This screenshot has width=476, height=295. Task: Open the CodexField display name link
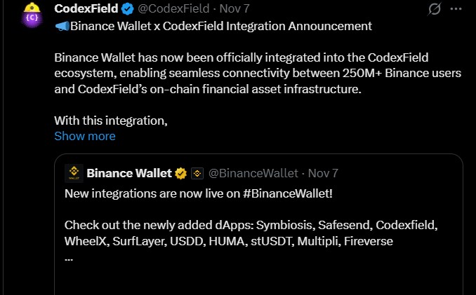click(86, 9)
